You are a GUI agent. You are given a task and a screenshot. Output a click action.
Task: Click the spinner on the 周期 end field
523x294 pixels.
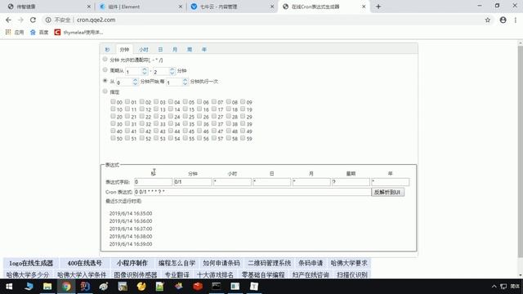(x=172, y=71)
